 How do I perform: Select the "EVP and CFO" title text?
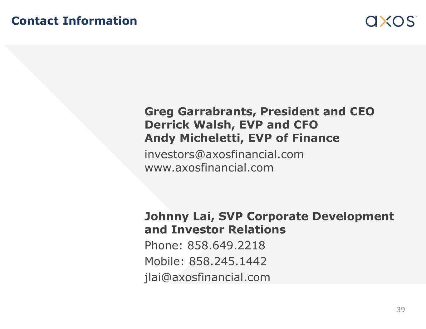(x=278, y=125)
